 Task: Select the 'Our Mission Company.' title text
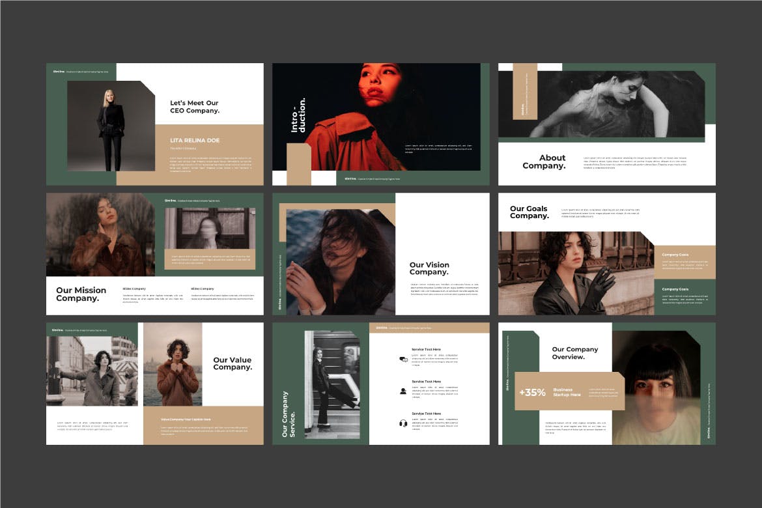(x=81, y=294)
